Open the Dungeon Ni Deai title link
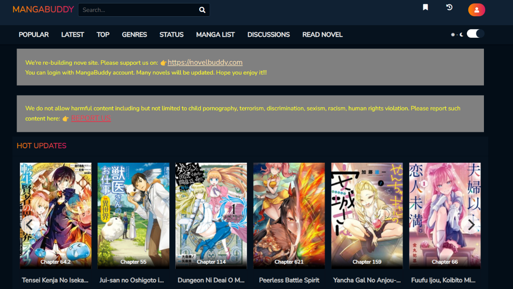The width and height of the screenshot is (513, 289). click(211, 280)
